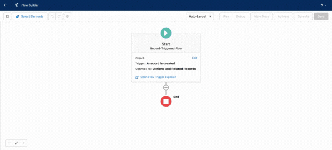
Task: Toggle the left toolbox panel
Action: point(7,16)
